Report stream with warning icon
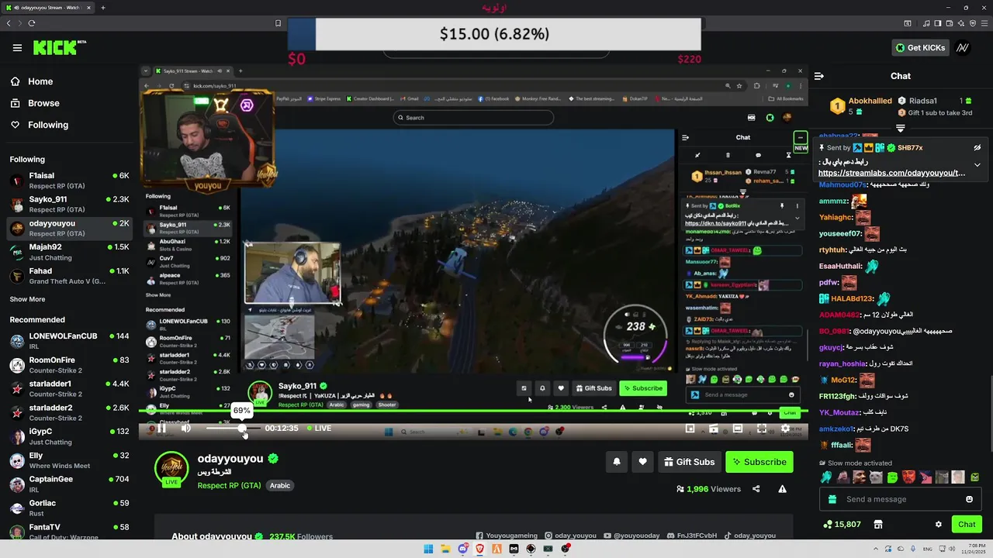Image resolution: width=993 pixels, height=558 pixels. tap(782, 489)
